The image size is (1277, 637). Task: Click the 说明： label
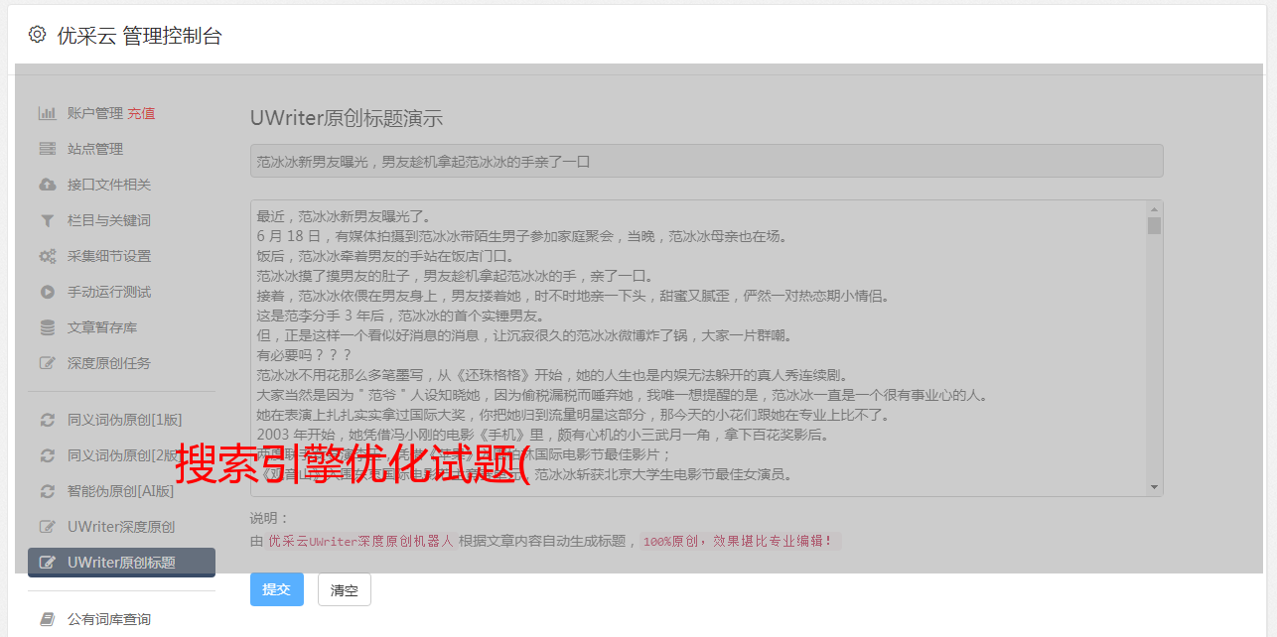(269, 518)
